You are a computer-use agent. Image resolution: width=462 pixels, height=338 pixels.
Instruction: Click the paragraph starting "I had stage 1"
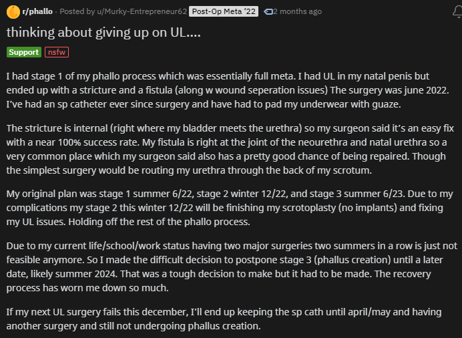tap(228, 90)
